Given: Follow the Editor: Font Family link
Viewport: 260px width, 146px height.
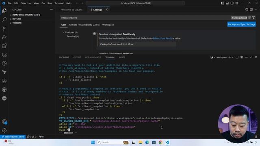Looking at the screenshot, I should [x=162, y=39].
